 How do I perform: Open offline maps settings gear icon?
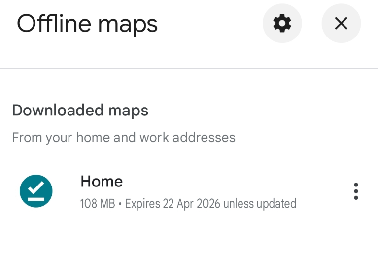click(x=282, y=23)
